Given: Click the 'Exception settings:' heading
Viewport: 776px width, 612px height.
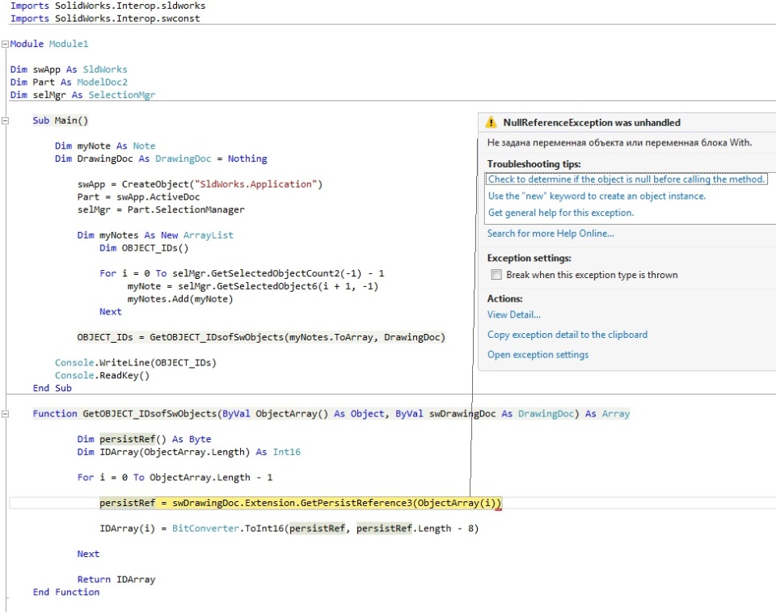Looking at the screenshot, I should pyautogui.click(x=529, y=258).
